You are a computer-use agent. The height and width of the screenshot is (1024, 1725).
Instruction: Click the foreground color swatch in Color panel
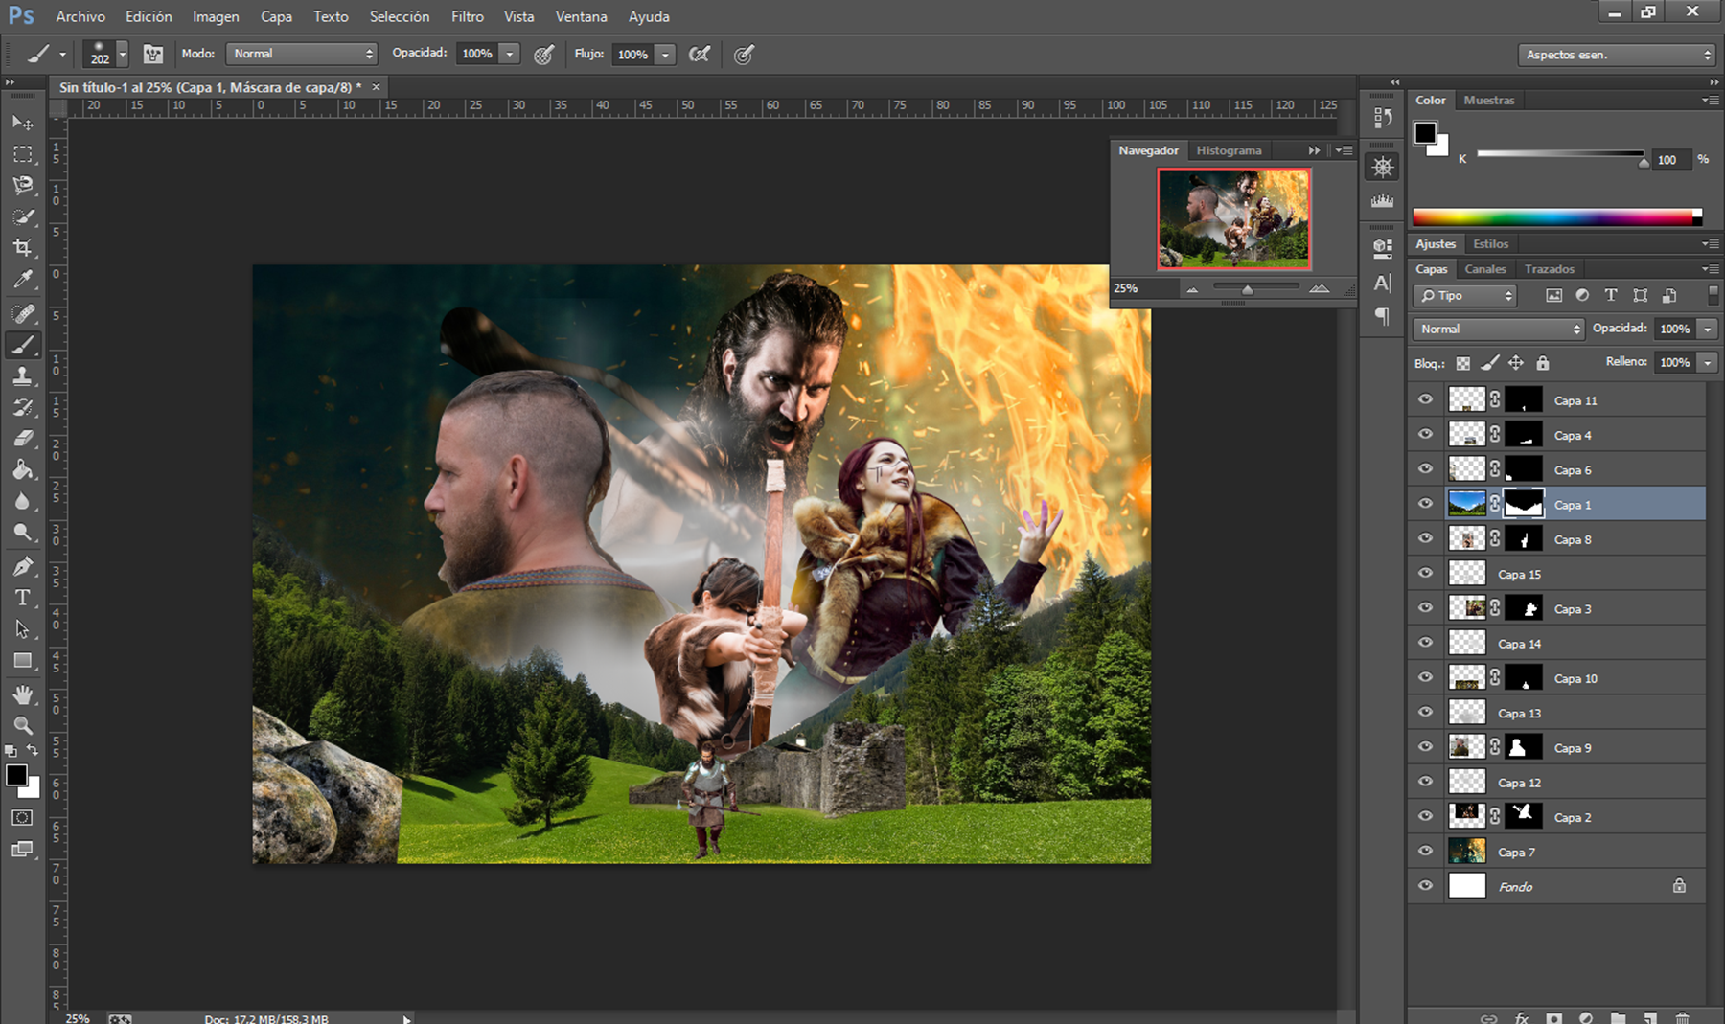point(1425,133)
